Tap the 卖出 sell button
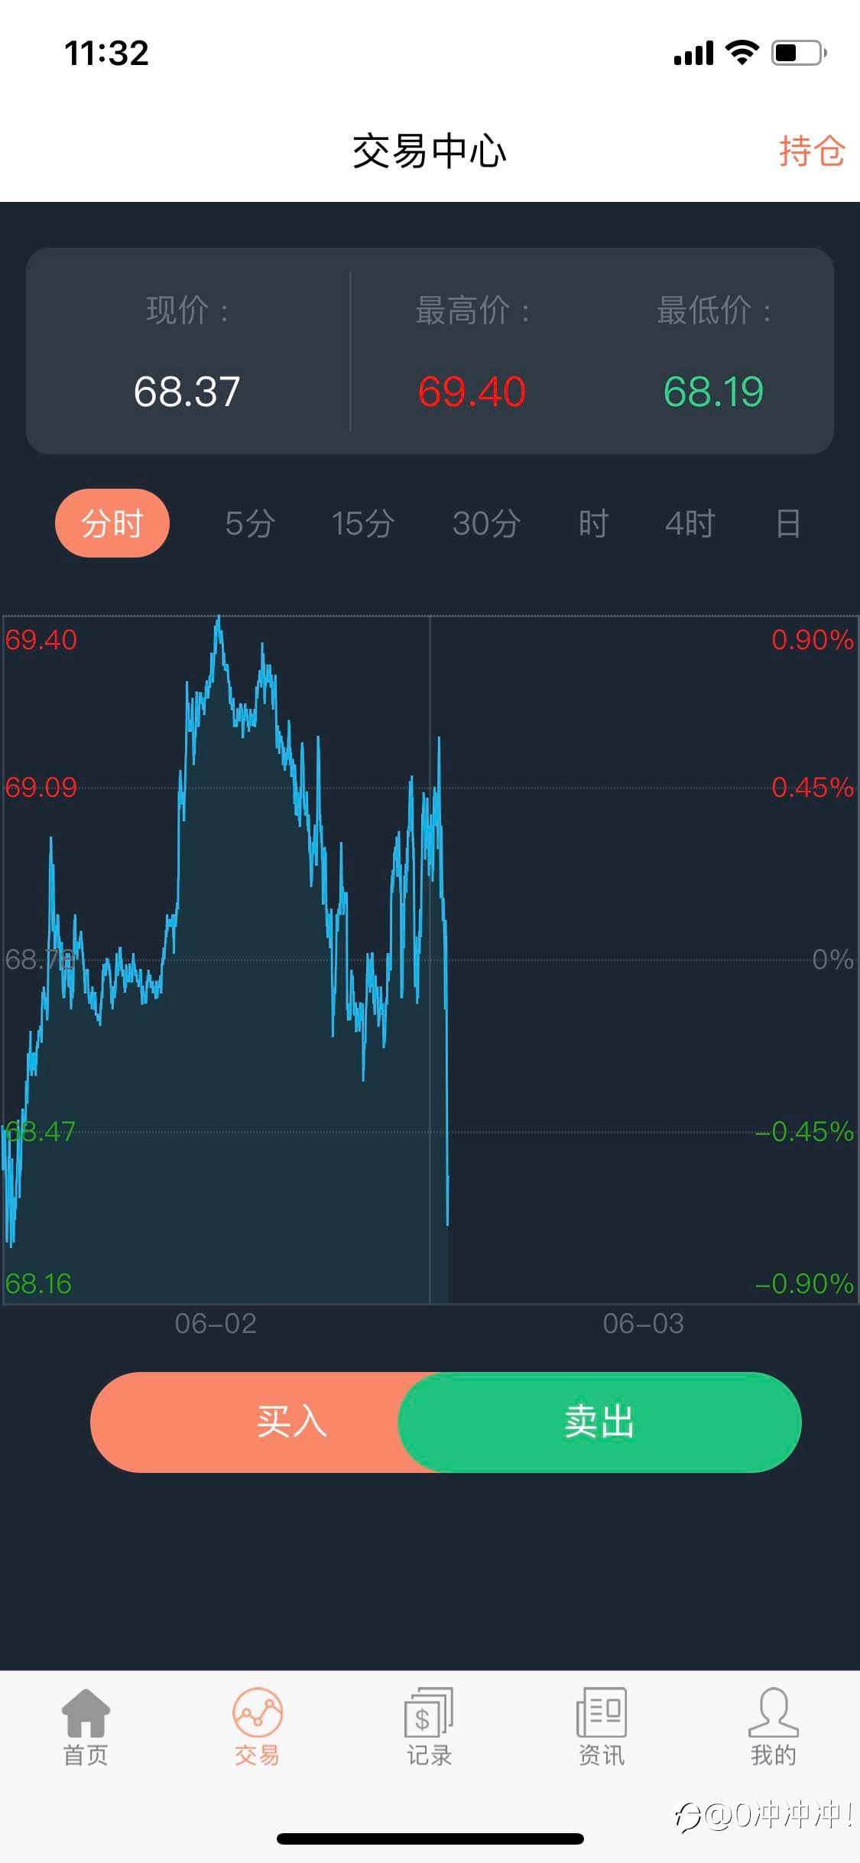 [x=599, y=1422]
